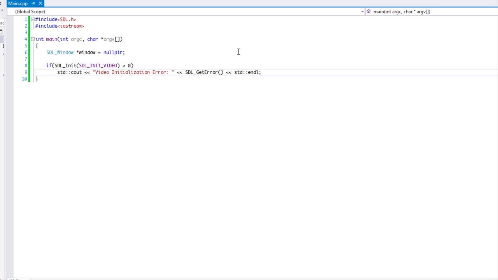Click the #include<SDL.h> text
The image size is (498, 280).
click(56, 19)
